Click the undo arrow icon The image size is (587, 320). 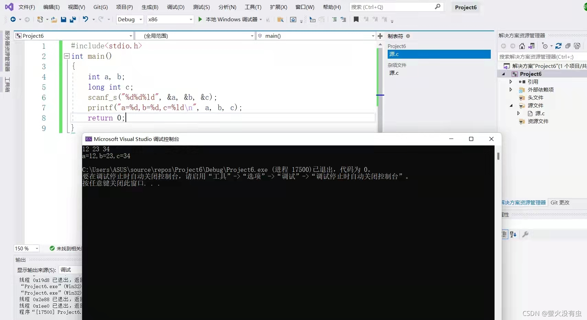tap(86, 19)
